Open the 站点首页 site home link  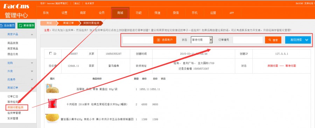89,3
